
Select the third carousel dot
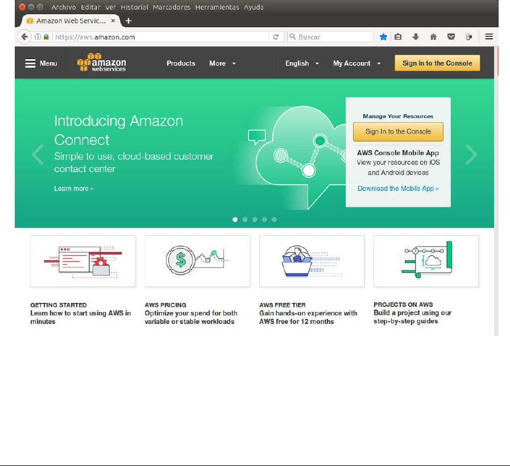tap(255, 219)
